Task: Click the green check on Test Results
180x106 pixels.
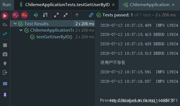Action: point(21,24)
